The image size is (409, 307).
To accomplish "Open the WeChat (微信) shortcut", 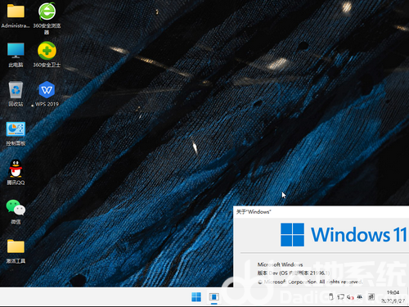I will click(x=16, y=212).
